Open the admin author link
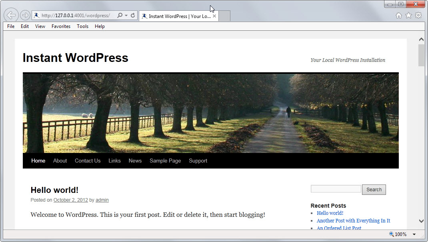This screenshot has width=428, height=242. coord(102,200)
